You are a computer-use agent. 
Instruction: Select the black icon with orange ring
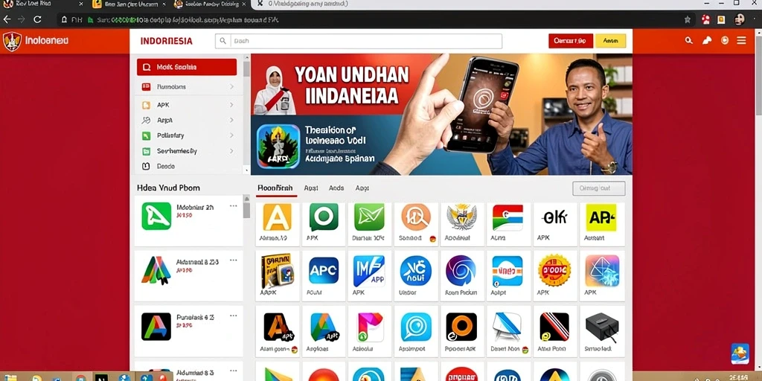tap(461, 327)
